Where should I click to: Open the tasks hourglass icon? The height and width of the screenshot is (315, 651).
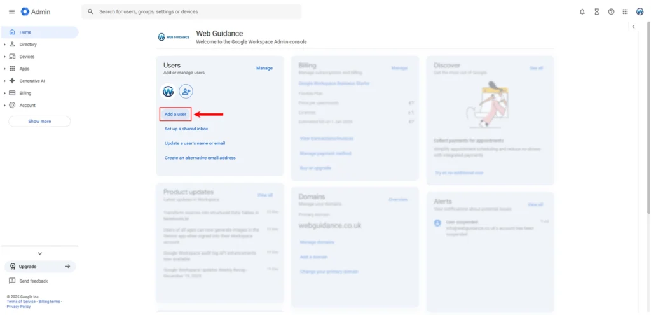point(596,11)
